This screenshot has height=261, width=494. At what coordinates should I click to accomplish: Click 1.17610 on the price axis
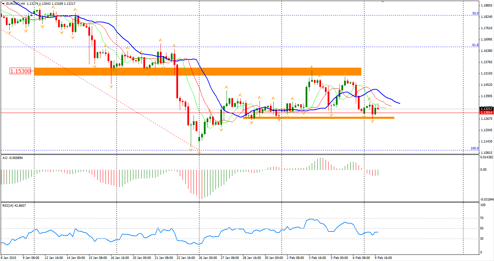click(x=486, y=28)
